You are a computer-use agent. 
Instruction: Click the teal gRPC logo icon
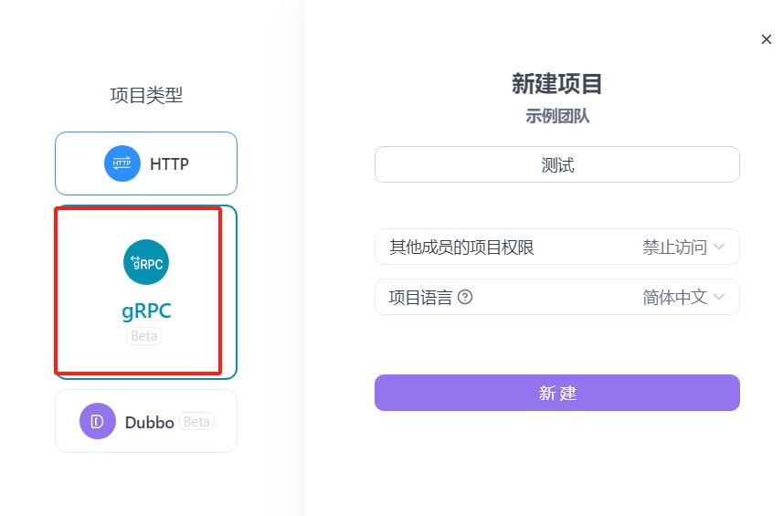click(x=146, y=262)
